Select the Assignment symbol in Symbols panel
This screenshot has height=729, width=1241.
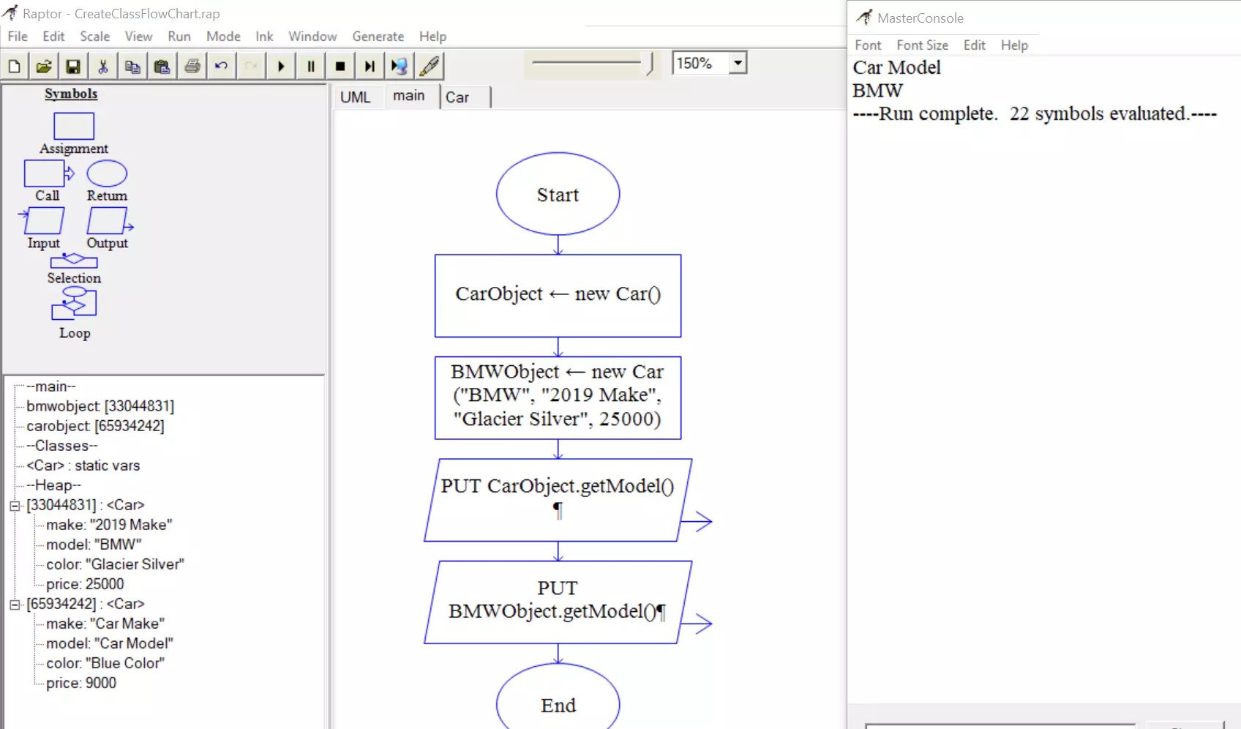(73, 124)
